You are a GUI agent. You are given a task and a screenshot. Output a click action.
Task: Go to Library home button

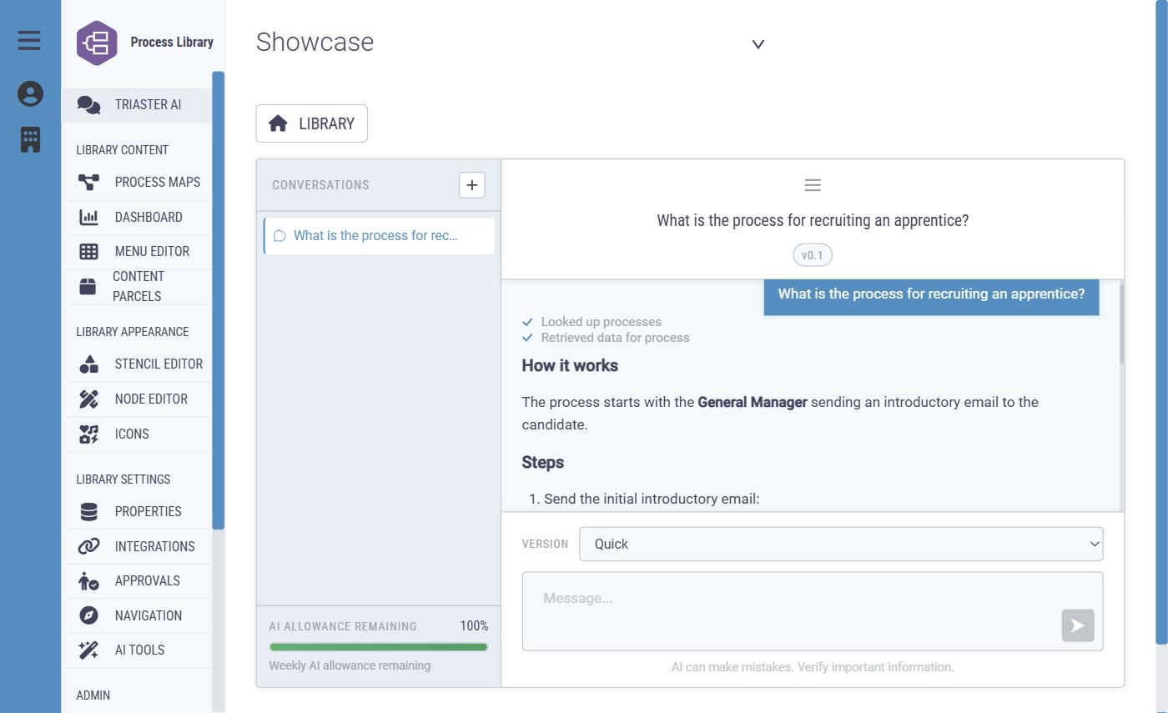pyautogui.click(x=311, y=123)
